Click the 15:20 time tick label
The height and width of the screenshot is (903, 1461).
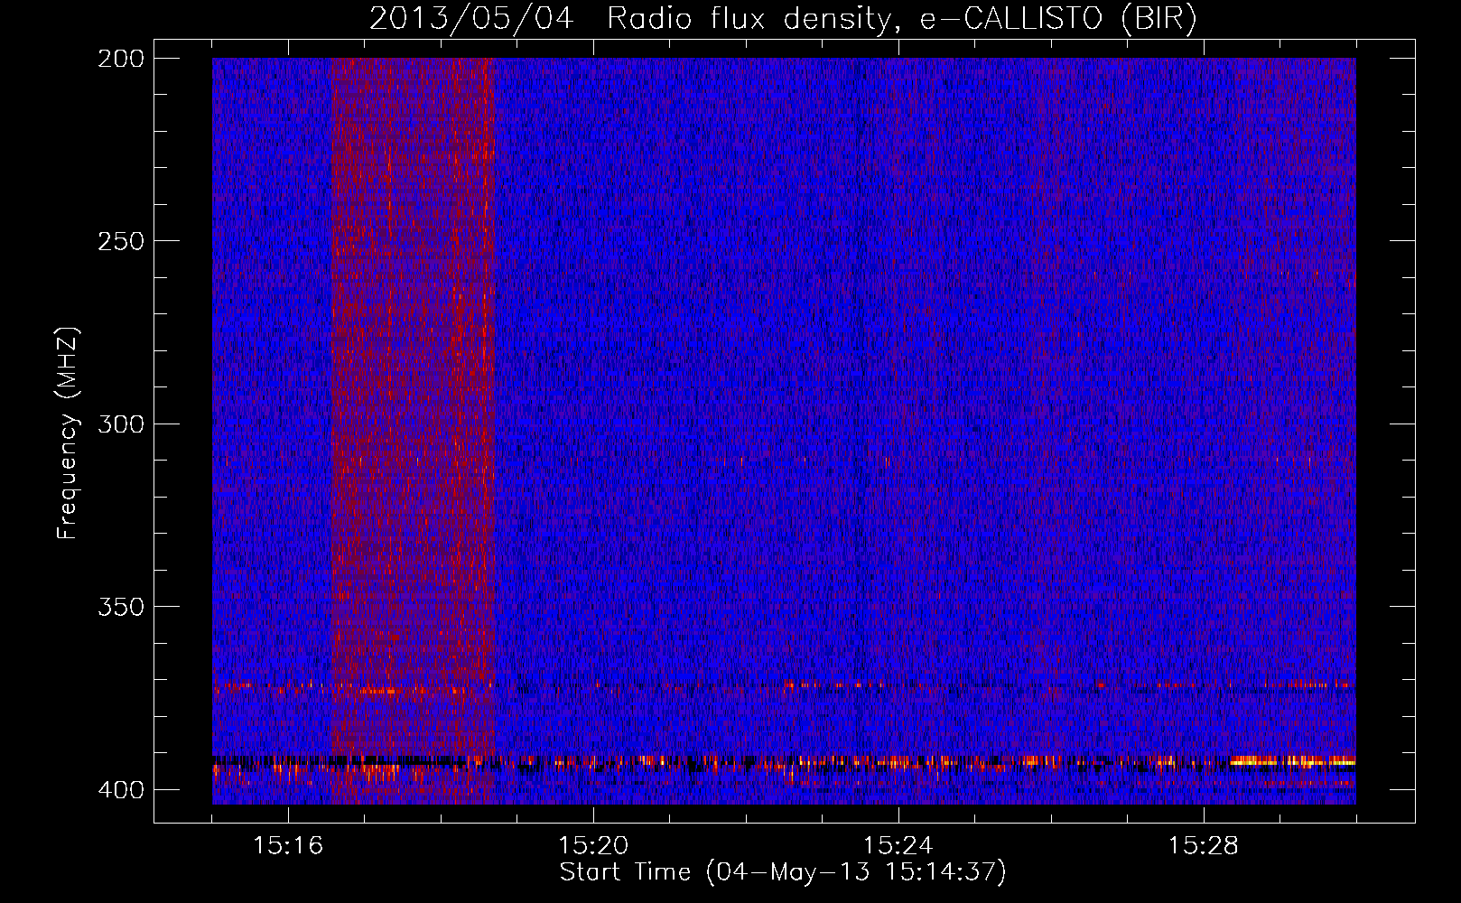(593, 845)
